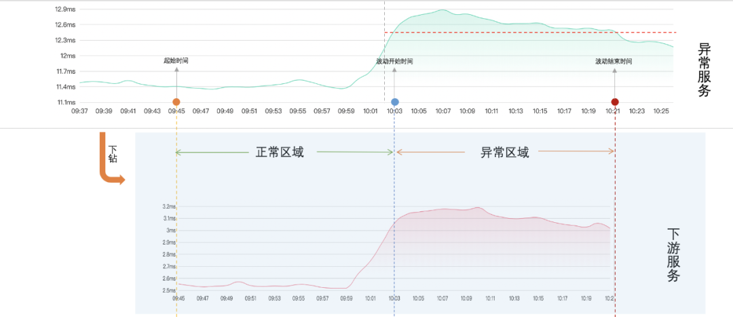733x317 pixels.
Task: Click the 12.9ms axis value
Action: coord(65,9)
